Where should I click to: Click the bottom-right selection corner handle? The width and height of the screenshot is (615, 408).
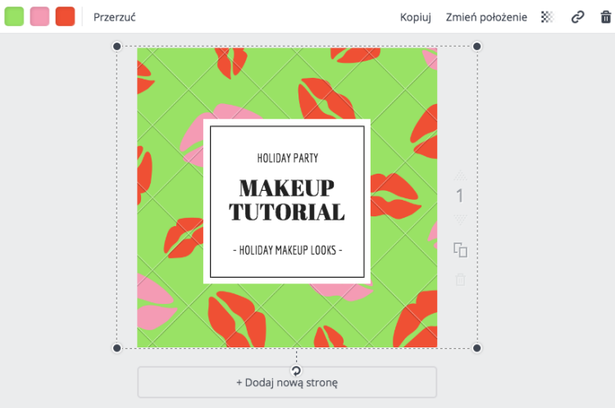tap(476, 348)
